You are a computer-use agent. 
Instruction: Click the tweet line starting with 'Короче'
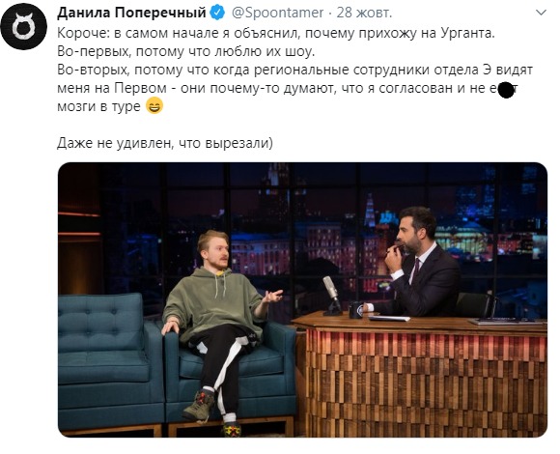(276, 33)
